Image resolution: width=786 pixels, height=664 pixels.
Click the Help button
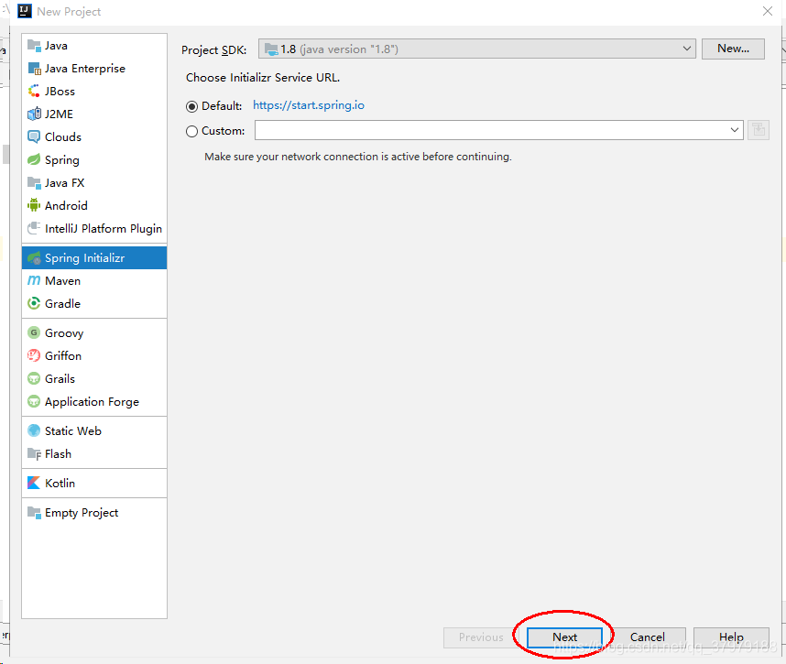point(731,637)
